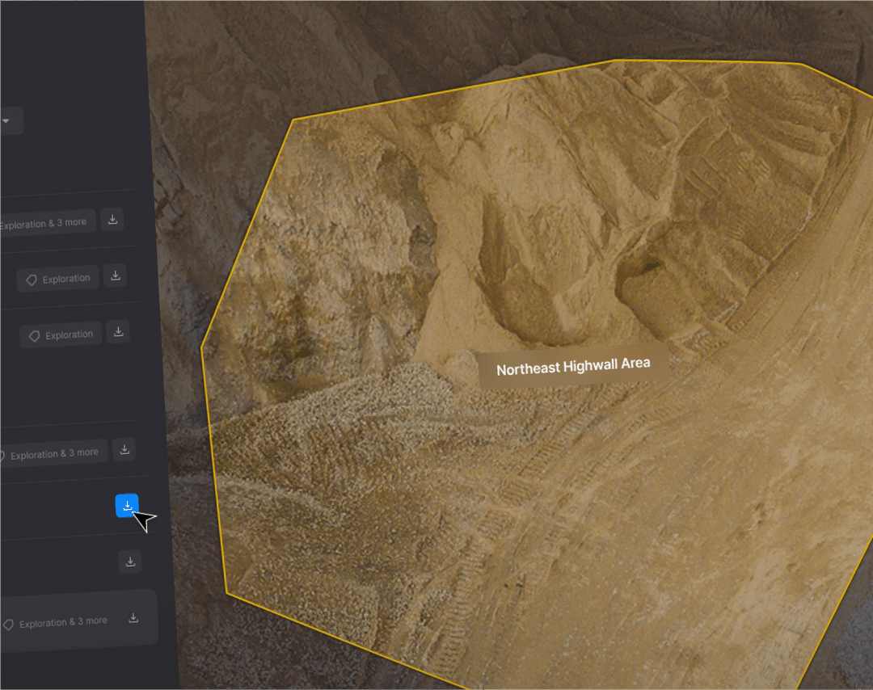Viewport: 873px width, 690px height.
Task: Select the second Exploration tag chip
Action: point(57,279)
